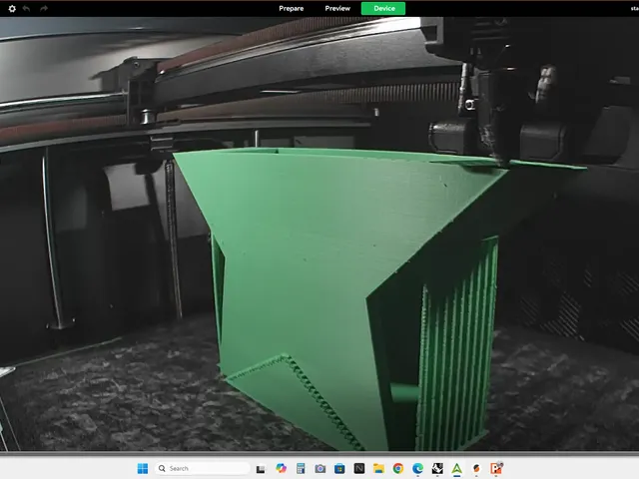
Task: Open the green slicer app taskbar icon
Action: (457, 468)
